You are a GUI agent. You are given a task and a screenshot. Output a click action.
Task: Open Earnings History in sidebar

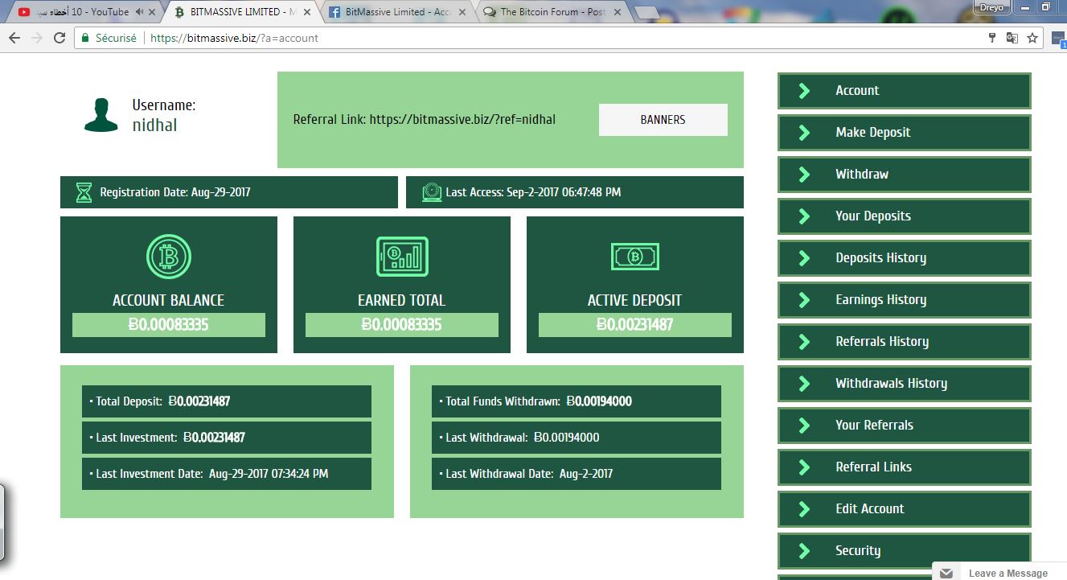coord(904,300)
